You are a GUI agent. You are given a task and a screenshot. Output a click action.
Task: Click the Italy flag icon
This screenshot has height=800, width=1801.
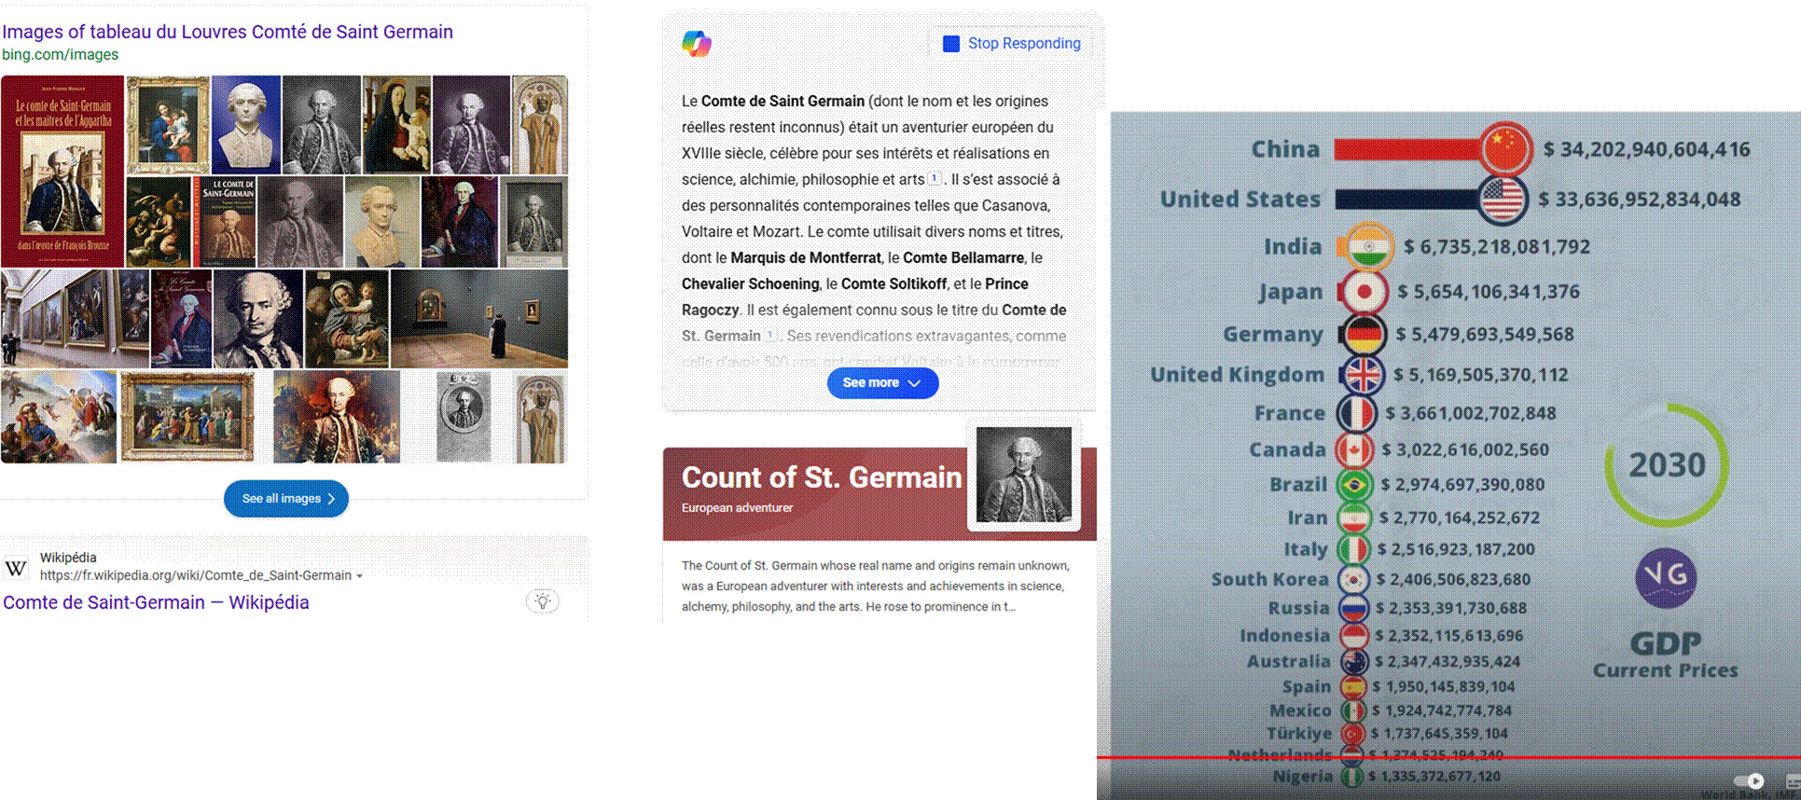[x=1352, y=549]
